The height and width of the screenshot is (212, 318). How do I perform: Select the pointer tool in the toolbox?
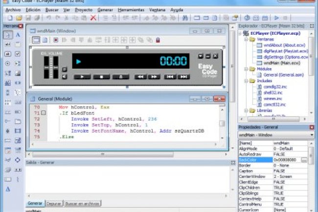pyautogui.click(x=8, y=35)
